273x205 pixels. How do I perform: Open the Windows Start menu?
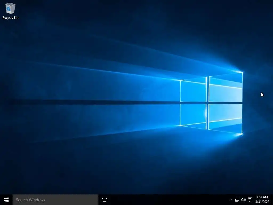[6, 200]
